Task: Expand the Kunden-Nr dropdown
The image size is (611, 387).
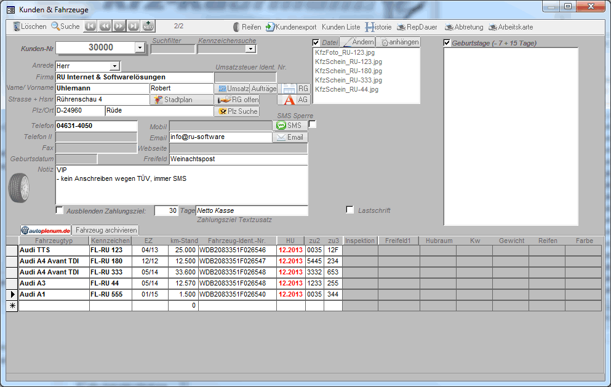Action: pyautogui.click(x=140, y=47)
